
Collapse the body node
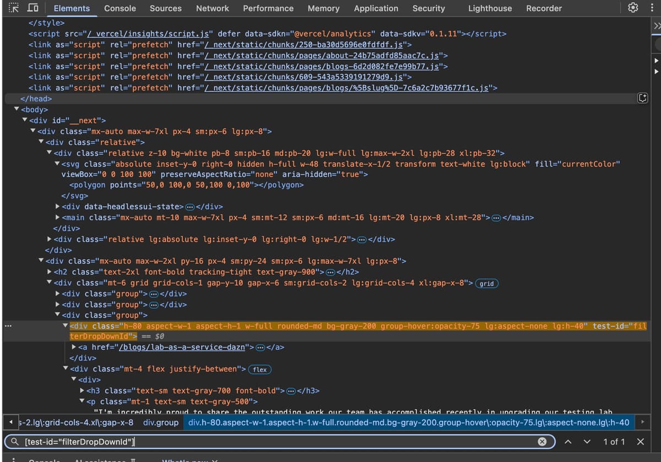(x=17, y=109)
